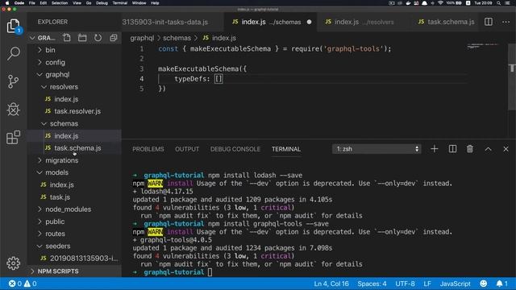Click the editor minimap
The width and height of the screenshot is (516, 290).
(x=483, y=46)
